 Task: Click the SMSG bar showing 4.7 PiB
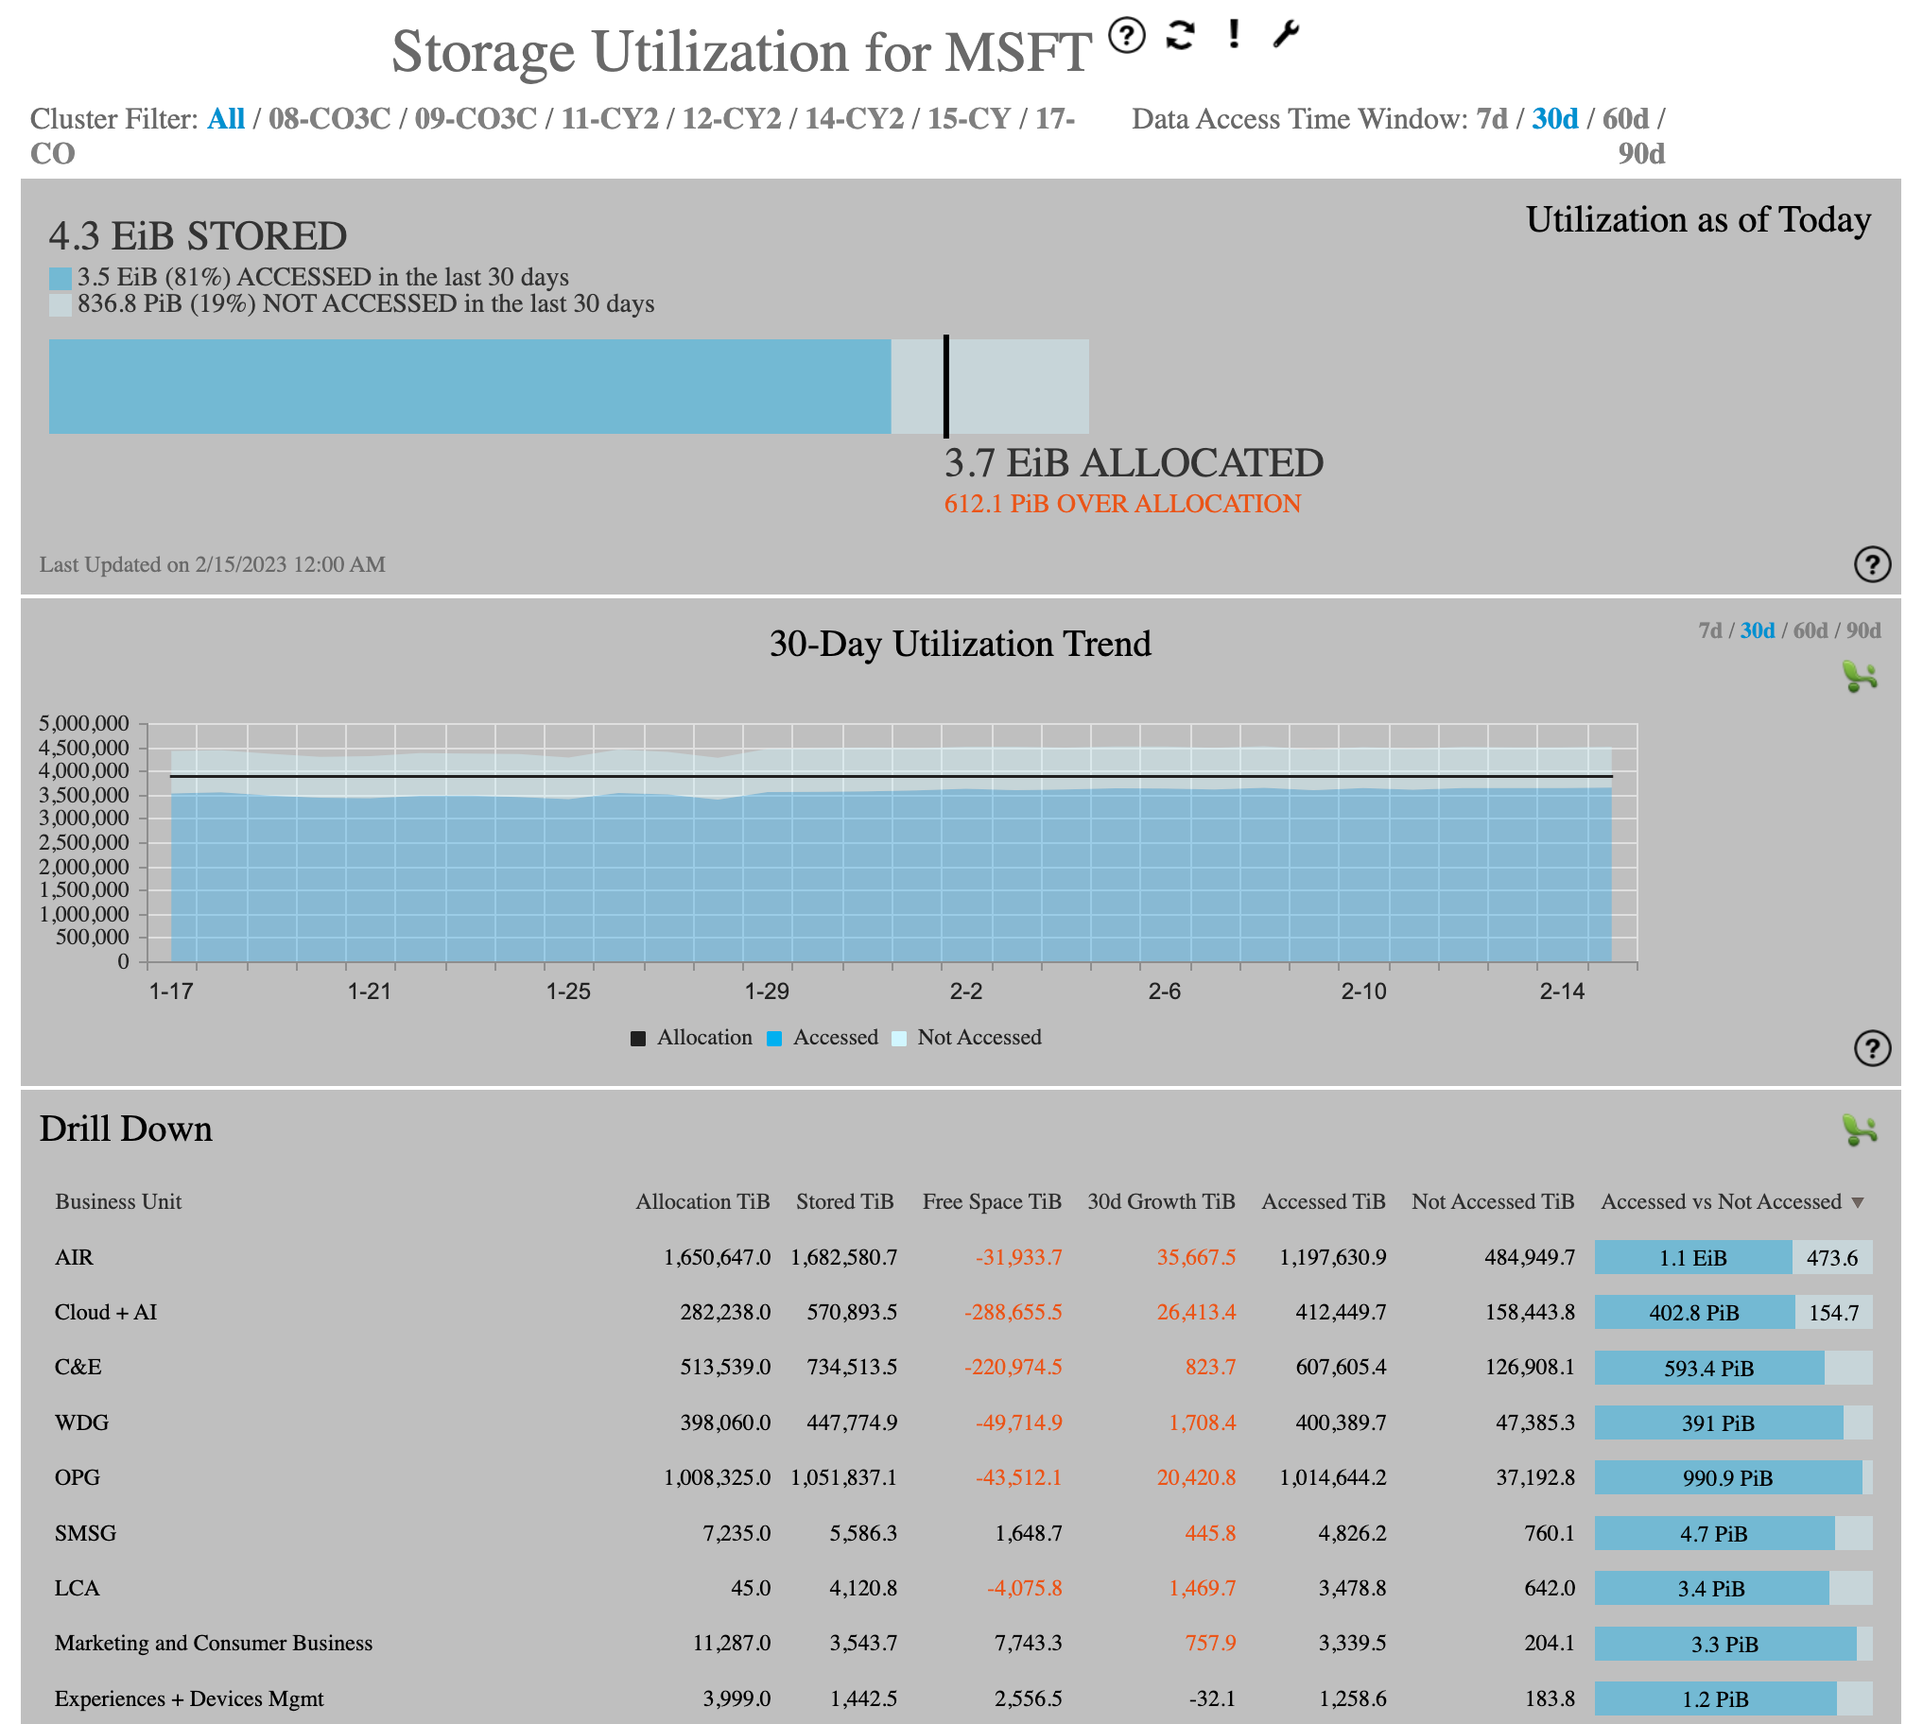[x=1714, y=1534]
